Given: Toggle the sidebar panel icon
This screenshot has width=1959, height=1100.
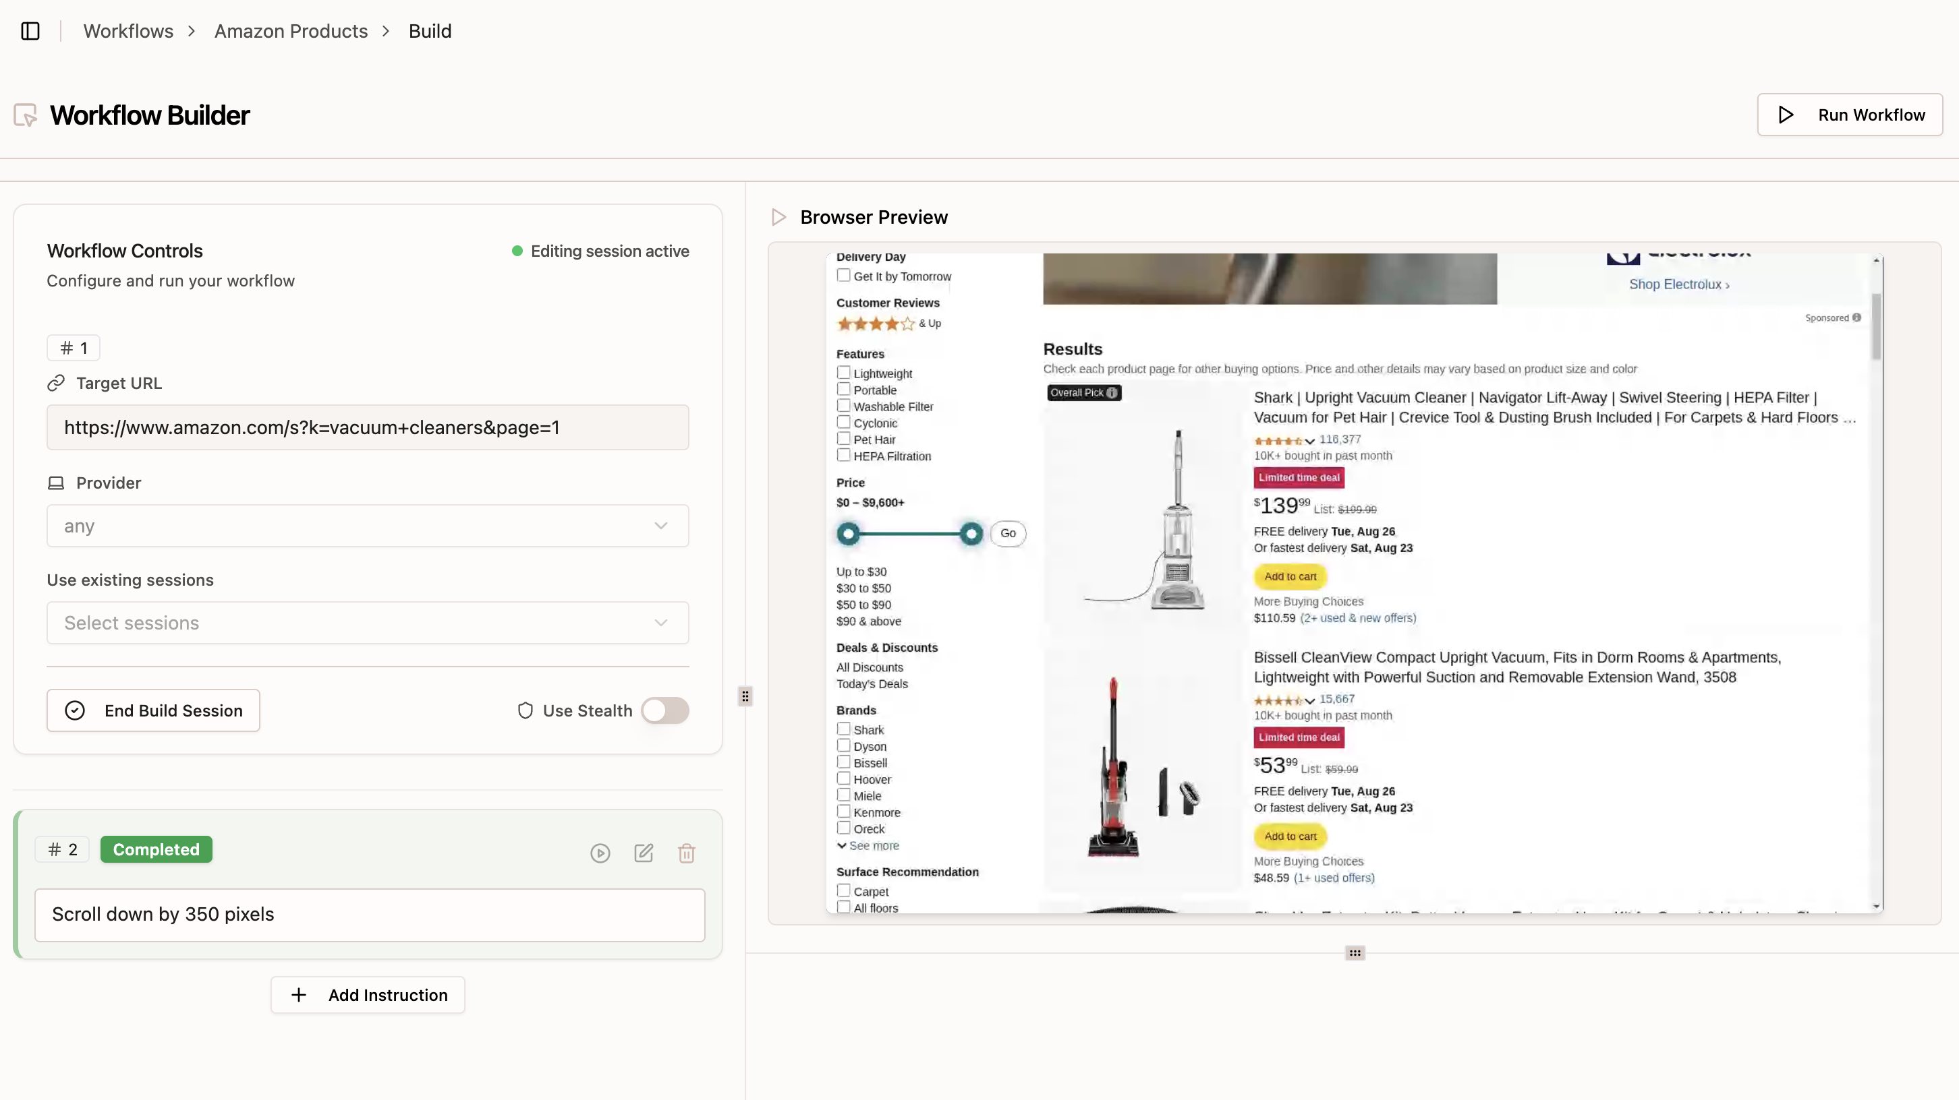Looking at the screenshot, I should click(30, 31).
